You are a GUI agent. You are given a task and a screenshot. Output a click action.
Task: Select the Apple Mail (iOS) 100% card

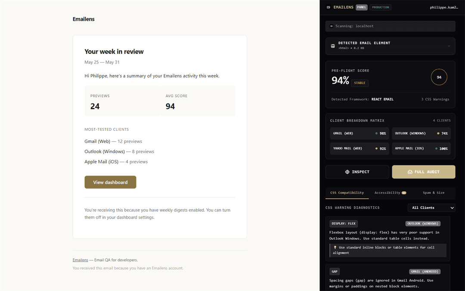point(421,148)
